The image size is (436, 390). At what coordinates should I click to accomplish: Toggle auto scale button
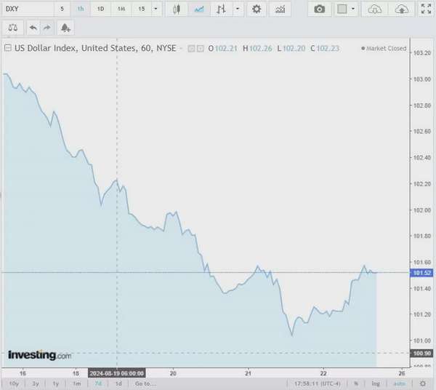coord(399,383)
